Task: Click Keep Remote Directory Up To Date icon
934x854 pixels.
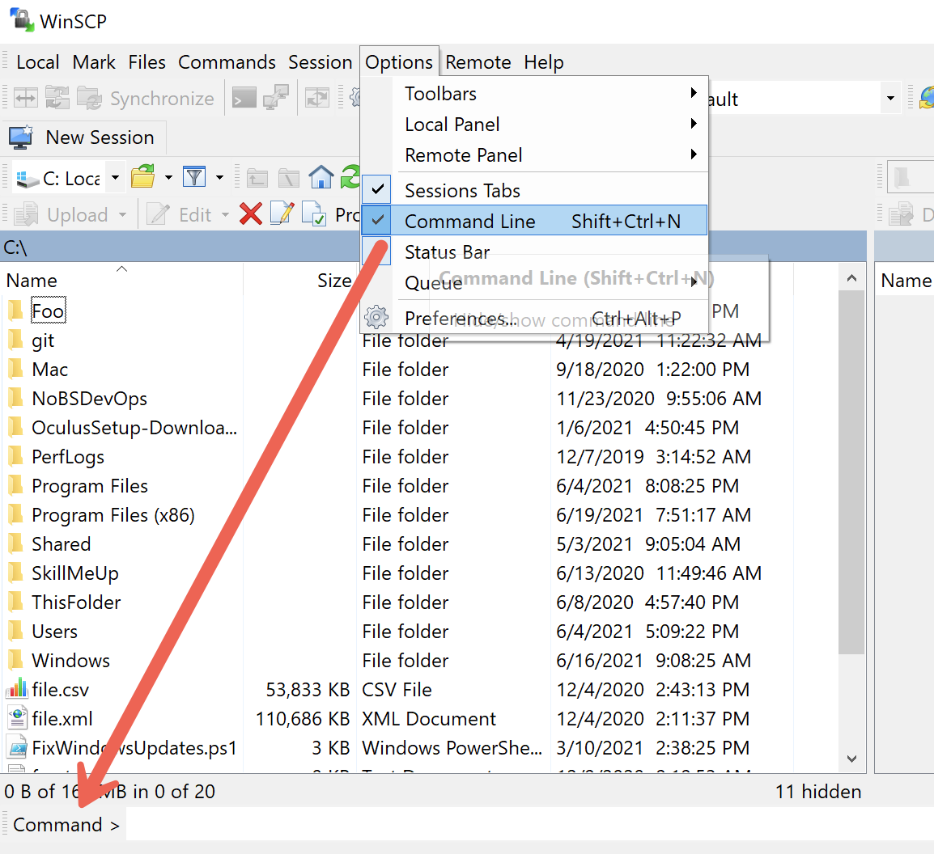Action: pos(317,98)
